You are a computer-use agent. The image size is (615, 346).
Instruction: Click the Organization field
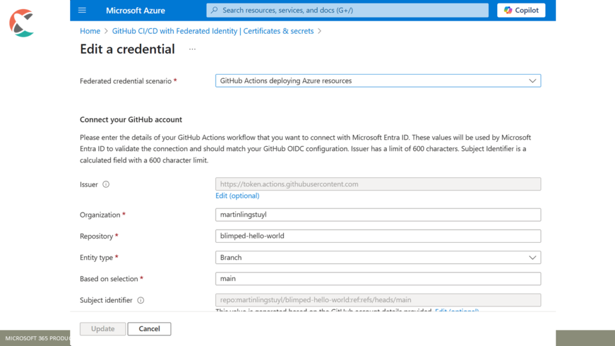click(378, 214)
